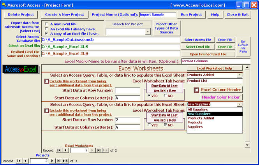
Task: Click Open File next to Access database path
Action: (225, 40)
